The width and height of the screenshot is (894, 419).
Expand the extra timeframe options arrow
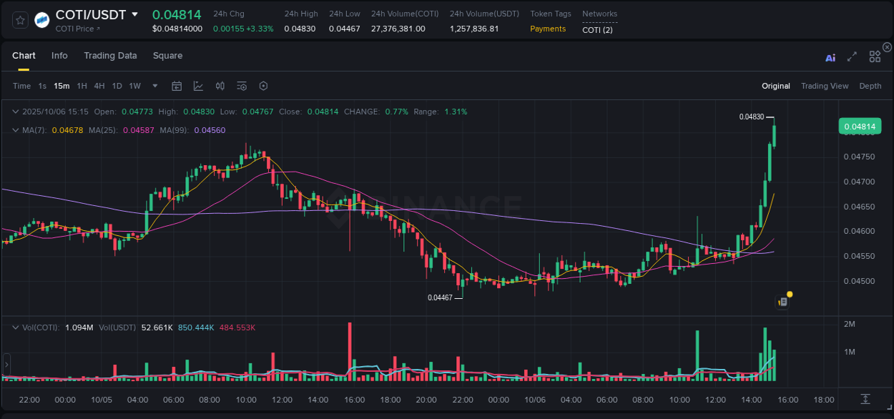coord(154,86)
